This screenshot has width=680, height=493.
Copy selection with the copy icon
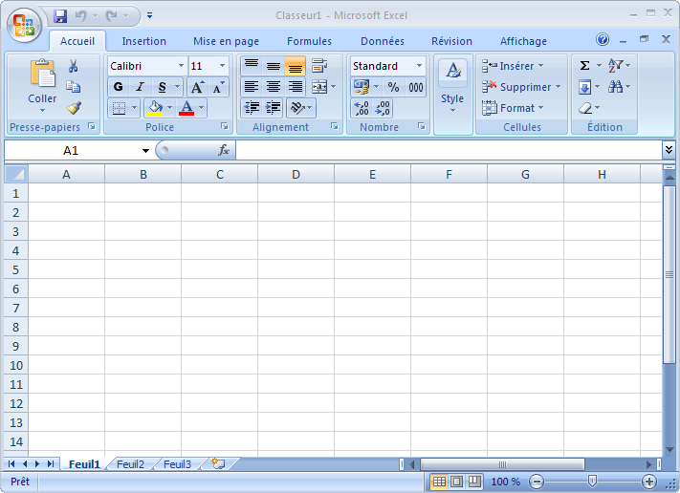73,87
